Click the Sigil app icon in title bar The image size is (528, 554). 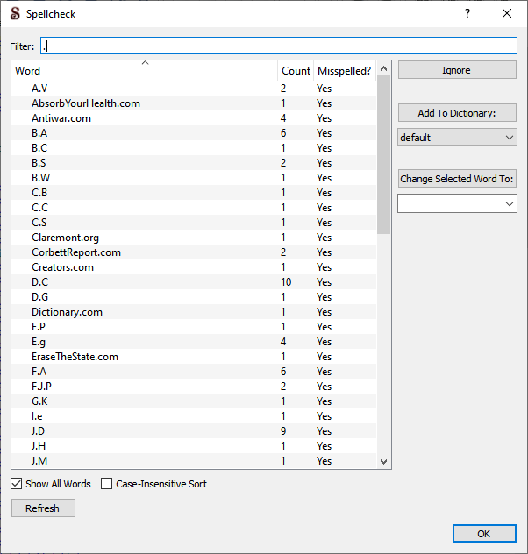click(15, 13)
